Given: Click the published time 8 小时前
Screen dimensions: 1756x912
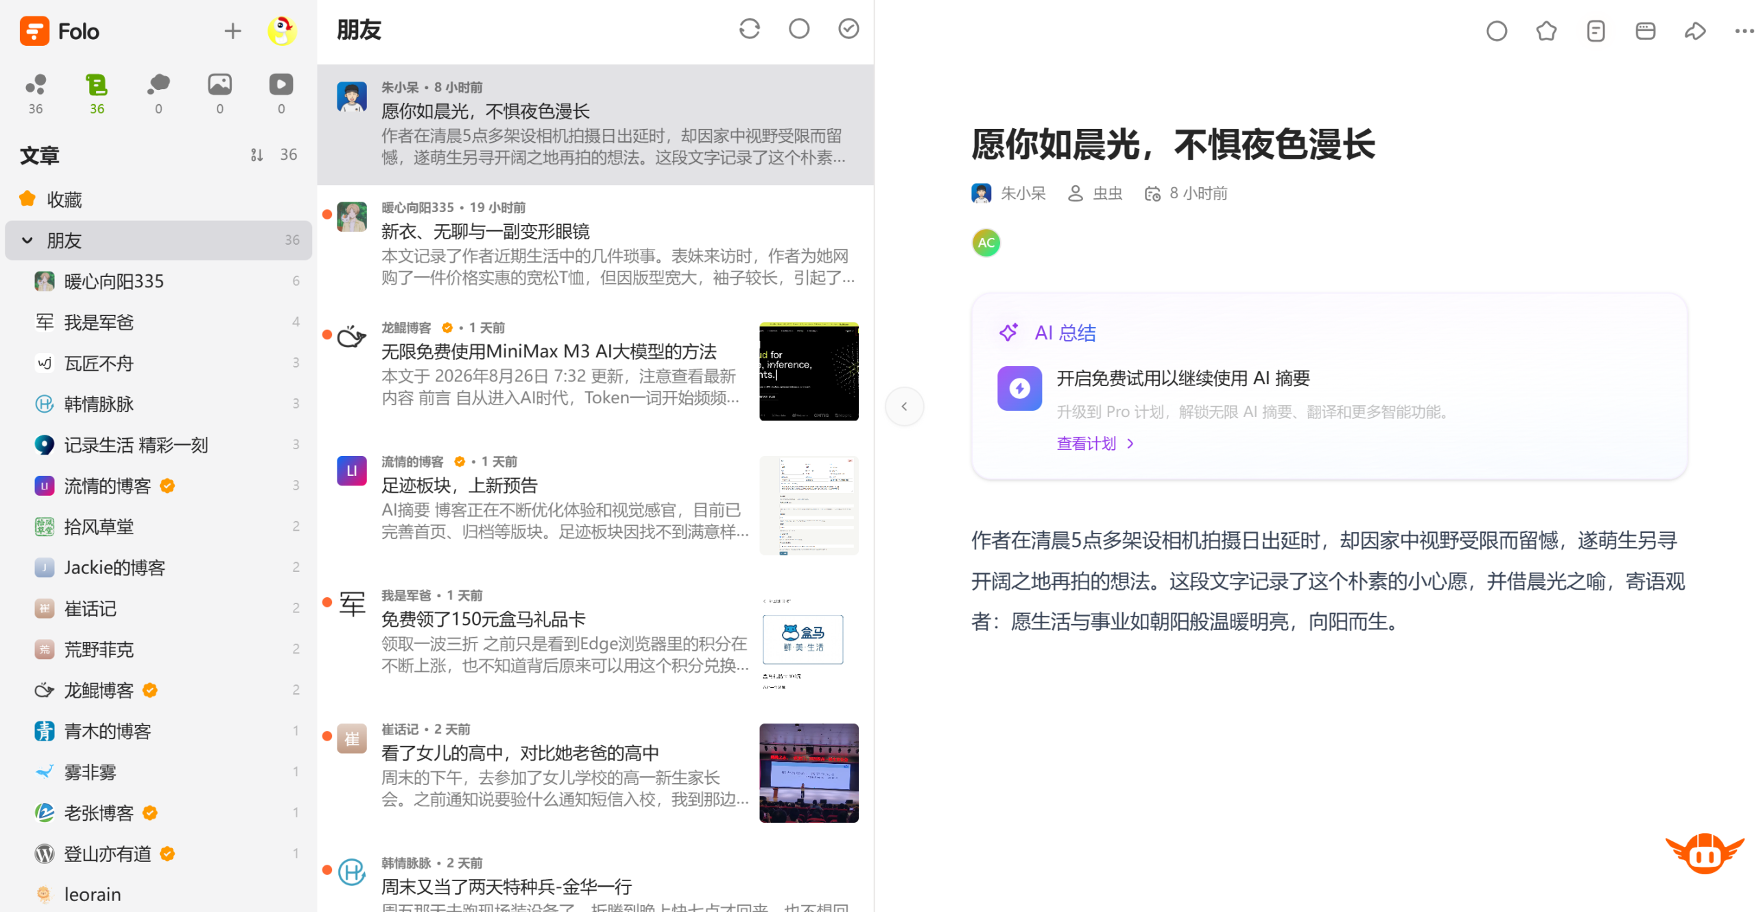Looking at the screenshot, I should [x=1198, y=193].
